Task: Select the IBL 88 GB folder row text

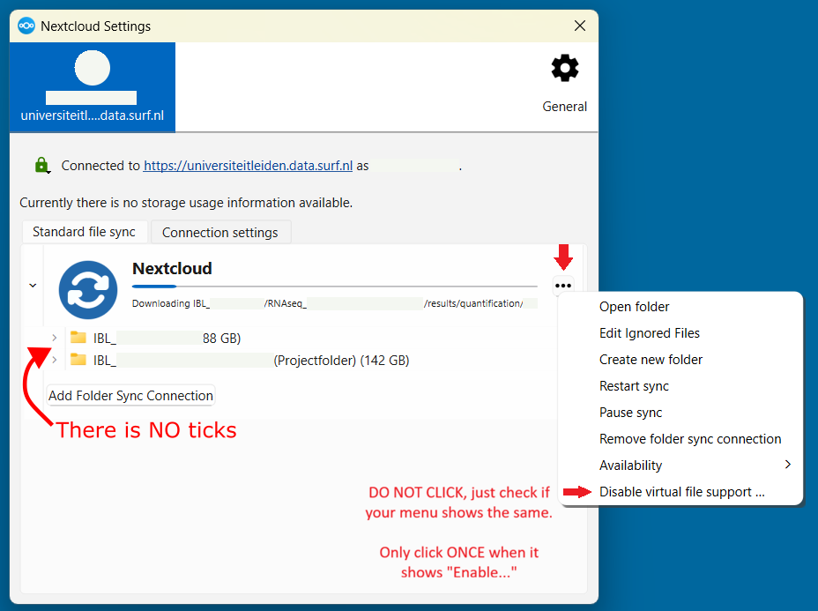Action: [167, 338]
